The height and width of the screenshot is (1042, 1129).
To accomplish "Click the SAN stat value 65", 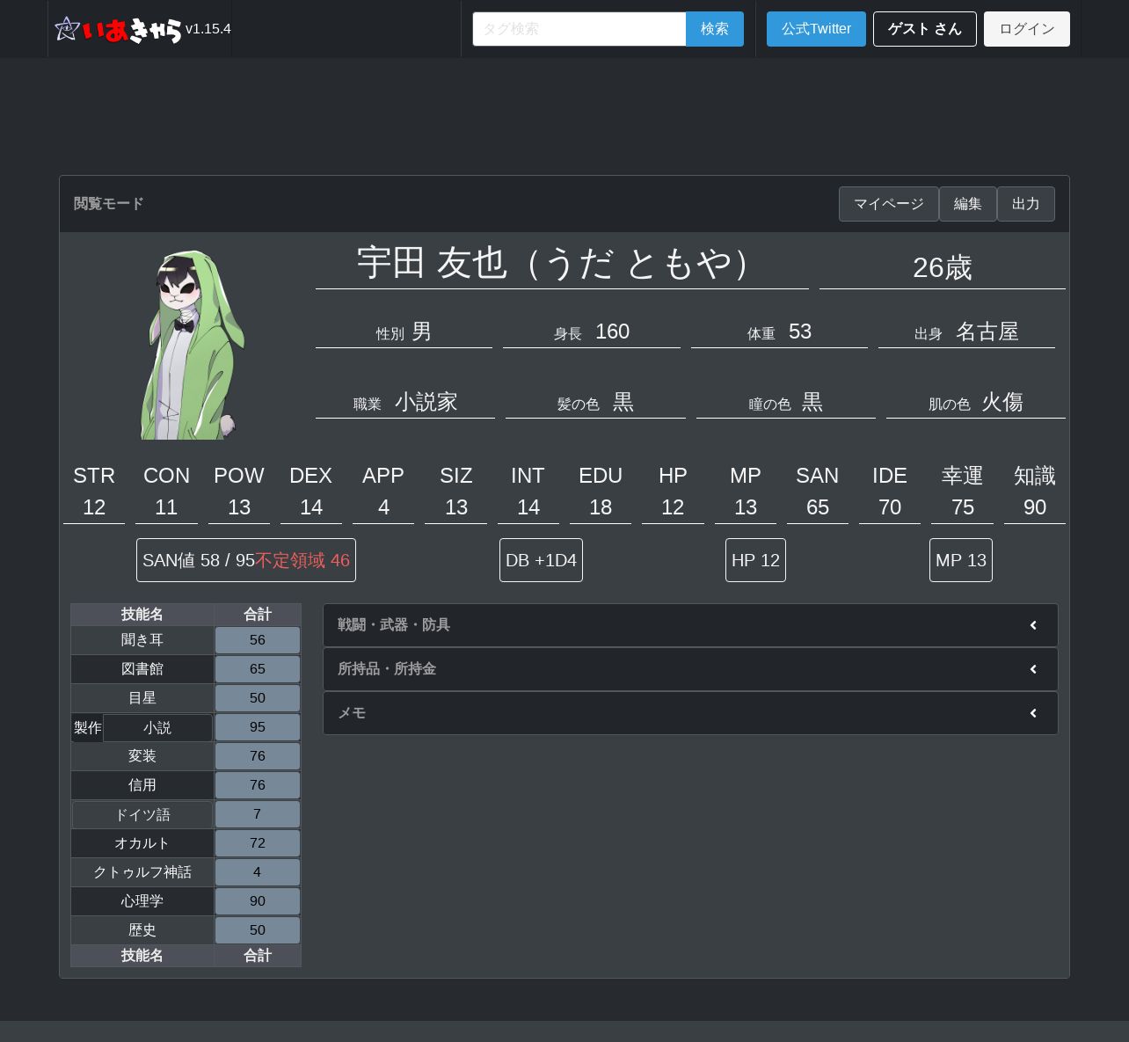I will tap(818, 507).
